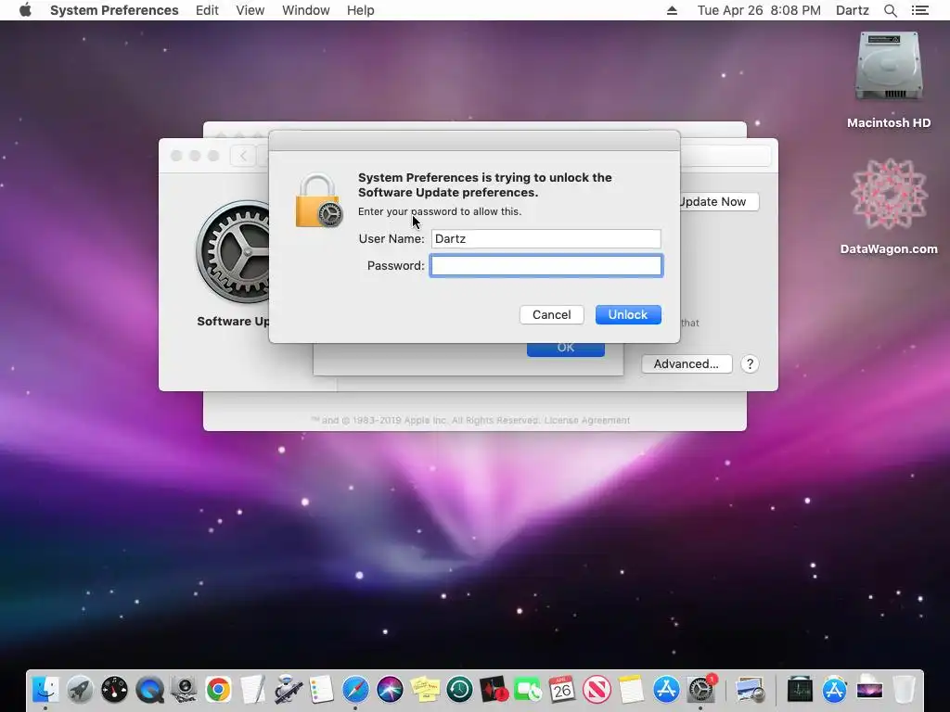950x712 pixels.
Task: Open Automator robot icon in dock
Action: click(x=288, y=689)
